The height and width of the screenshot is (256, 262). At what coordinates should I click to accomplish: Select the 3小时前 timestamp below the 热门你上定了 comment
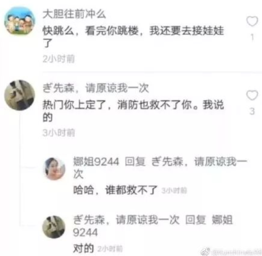click(x=59, y=133)
